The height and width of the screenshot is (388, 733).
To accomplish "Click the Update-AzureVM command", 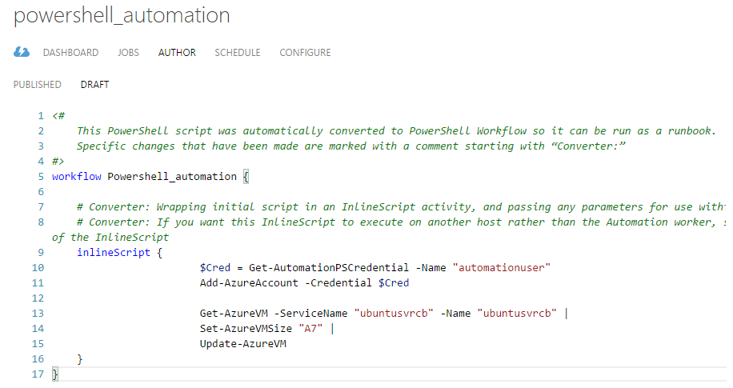I will point(242,343).
